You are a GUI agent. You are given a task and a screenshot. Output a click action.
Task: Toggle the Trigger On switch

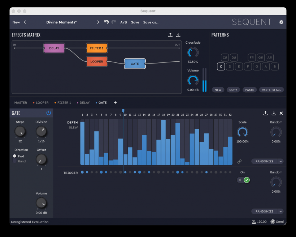pyautogui.click(x=243, y=180)
